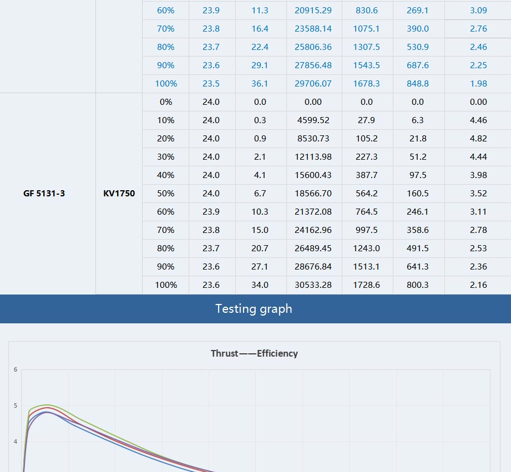Click the voltage value 24.0 at 10% throttle
Image resolution: width=511 pixels, height=472 pixels.
211,120
